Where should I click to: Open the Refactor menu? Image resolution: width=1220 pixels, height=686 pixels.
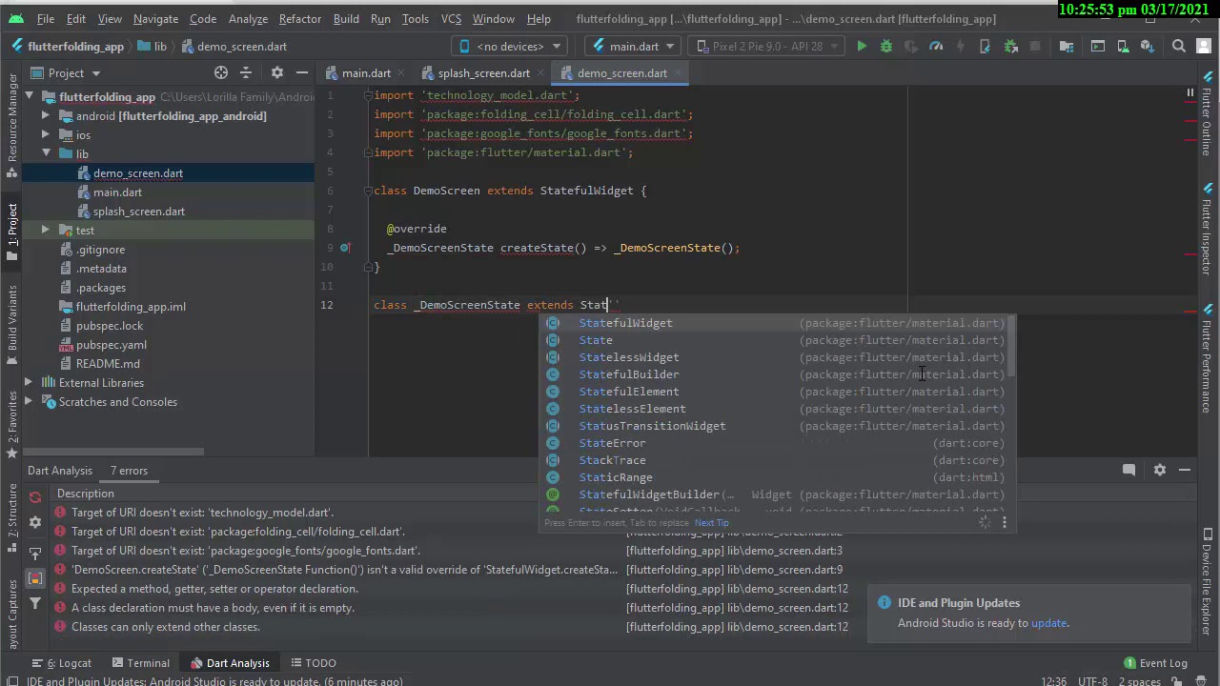(x=299, y=19)
